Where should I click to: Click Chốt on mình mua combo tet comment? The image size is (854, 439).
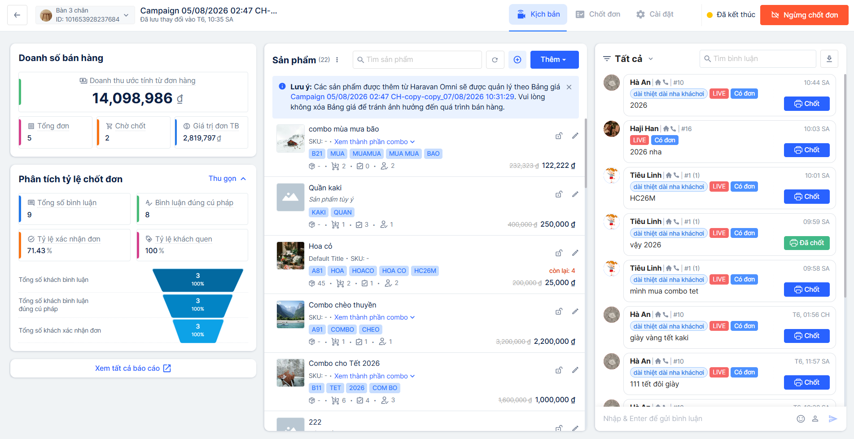point(806,290)
